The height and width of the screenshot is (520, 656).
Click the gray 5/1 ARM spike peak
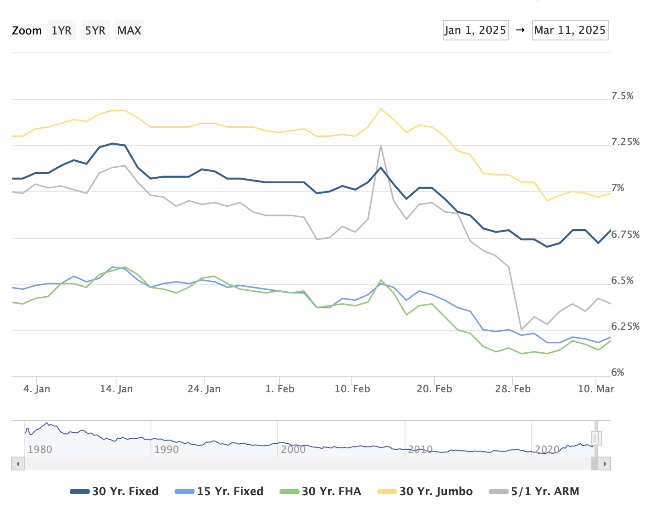[x=381, y=146]
